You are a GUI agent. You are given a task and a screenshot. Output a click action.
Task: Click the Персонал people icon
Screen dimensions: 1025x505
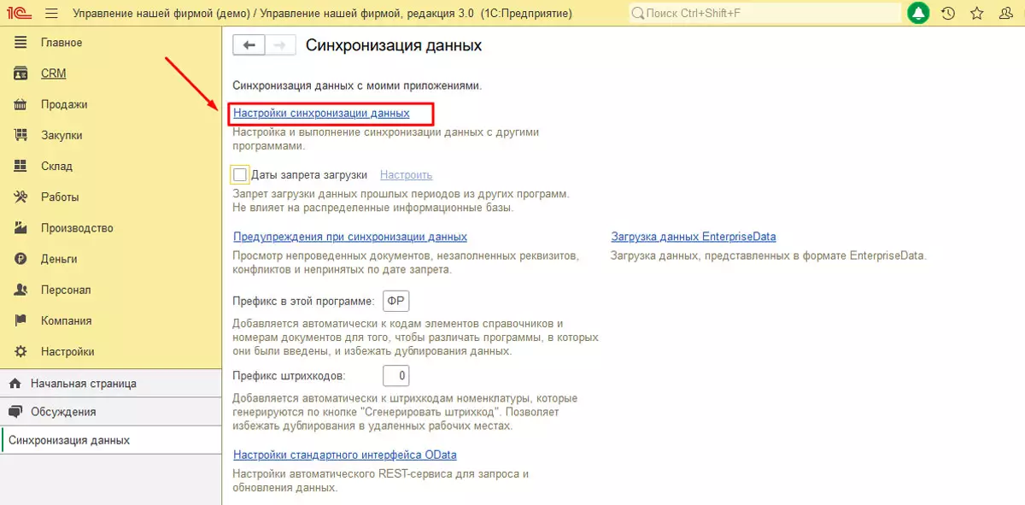point(21,290)
